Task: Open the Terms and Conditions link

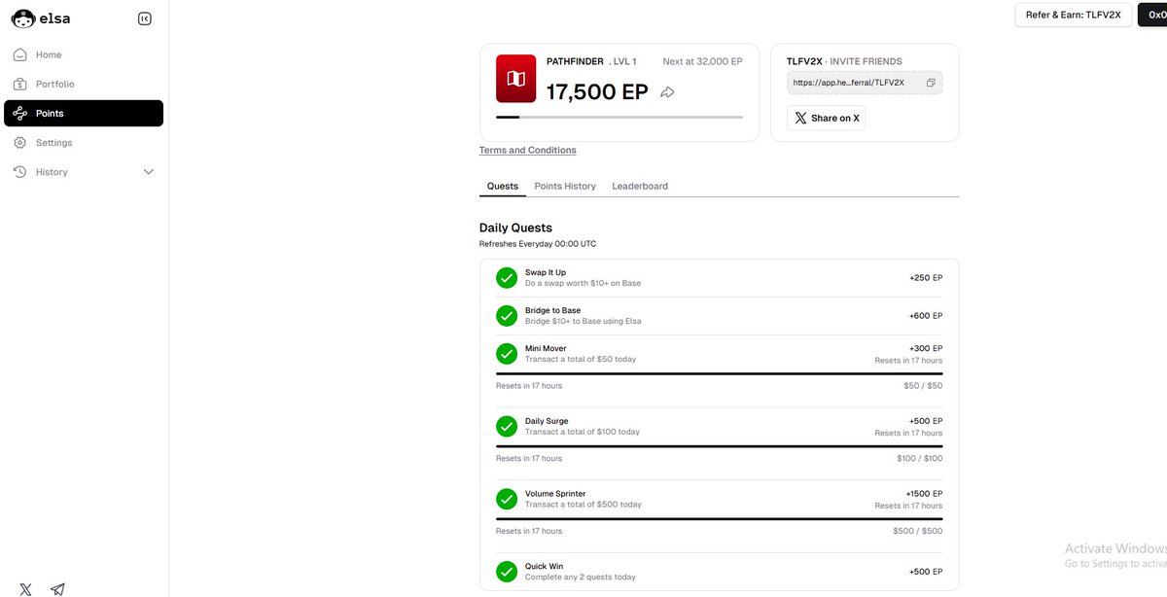Action: [x=528, y=150]
